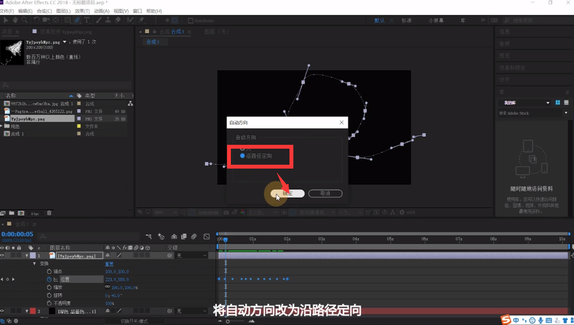The width and height of the screenshot is (574, 325).
Task: Click the library grid view icon
Action: [557, 103]
